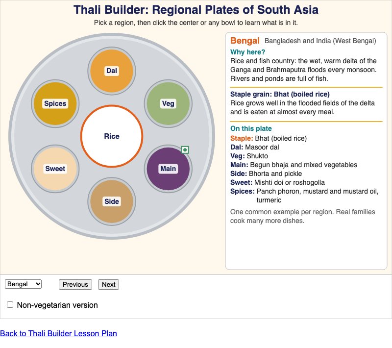
Task: Click the purple Main bowl
Action: pyautogui.click(x=168, y=169)
